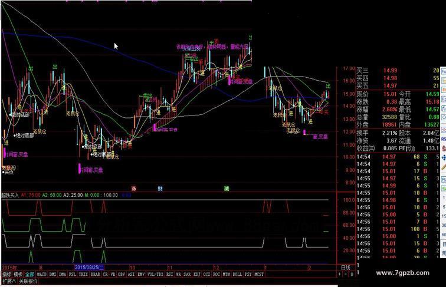Click the 最高 value 15.18
Image resolution: width=446 pixels, height=287 pixels.
click(x=432, y=102)
